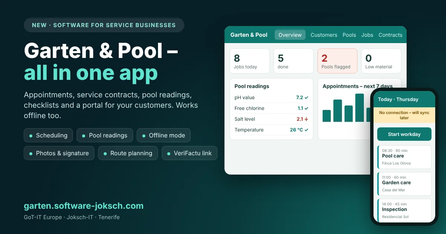Viewport: 446px width, 234px height.
Task: Click the Casa del Mar location text
Action: 394,190
